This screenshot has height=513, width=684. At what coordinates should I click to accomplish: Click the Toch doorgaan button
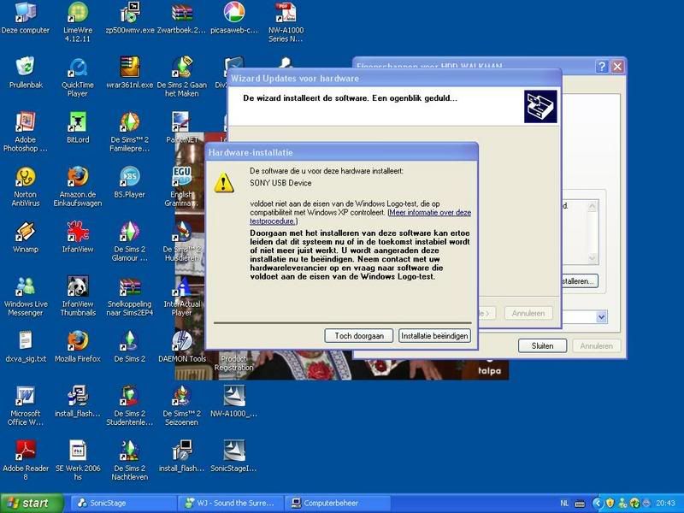pyautogui.click(x=359, y=335)
